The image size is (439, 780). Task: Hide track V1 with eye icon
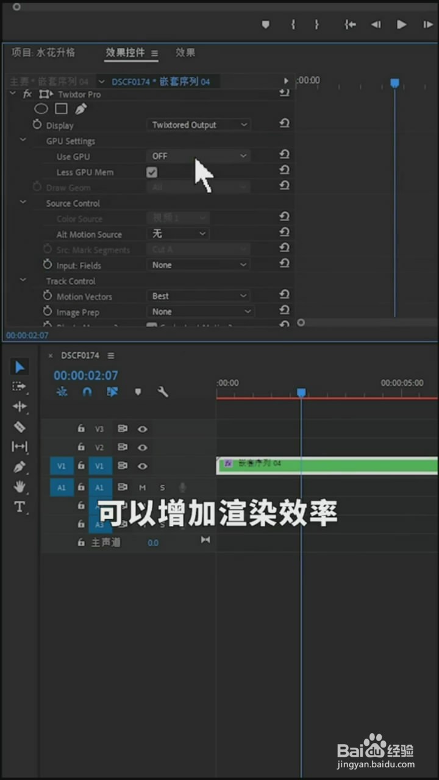click(x=143, y=466)
